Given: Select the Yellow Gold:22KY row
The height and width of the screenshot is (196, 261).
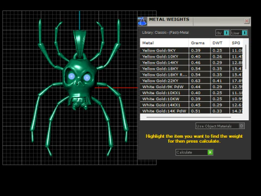Looking at the screenshot, I should [x=191, y=81].
